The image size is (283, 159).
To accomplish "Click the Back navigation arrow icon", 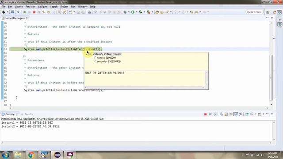I will pyautogui.click(x=196, y=12).
